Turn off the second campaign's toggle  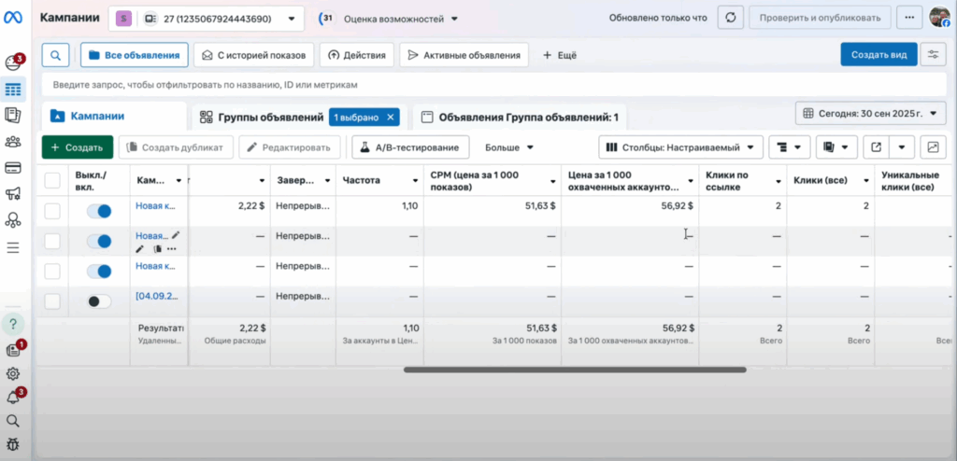(99, 241)
